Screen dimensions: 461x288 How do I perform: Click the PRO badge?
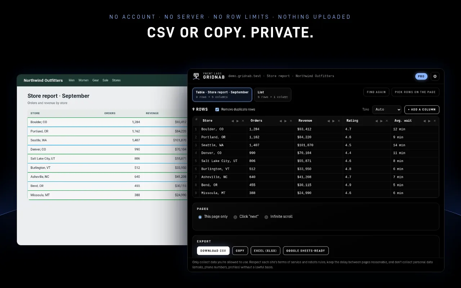421,76
